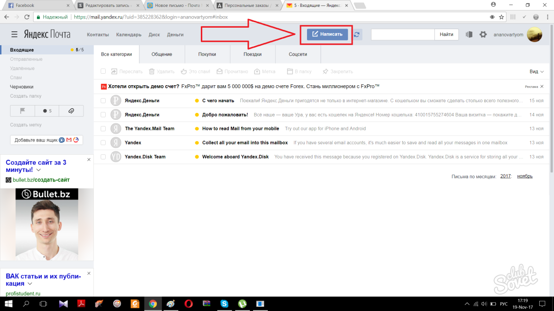
Task: Expand the Вид view dropdown
Action: (536, 71)
